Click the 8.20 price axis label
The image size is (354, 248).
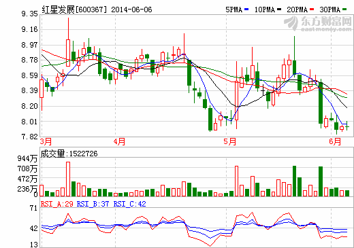click(29, 106)
